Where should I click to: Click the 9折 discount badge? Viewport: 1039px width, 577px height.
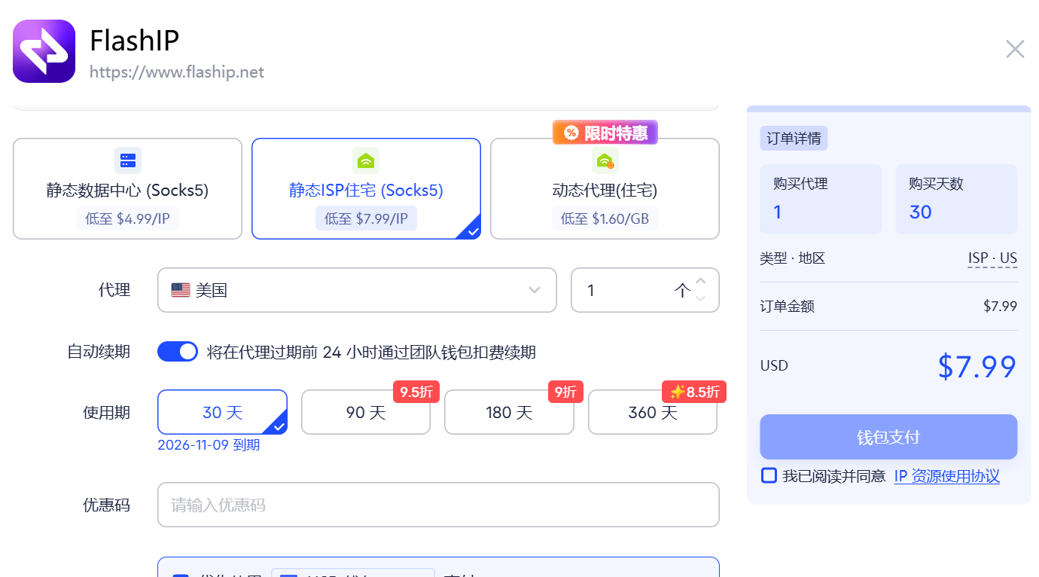(565, 392)
